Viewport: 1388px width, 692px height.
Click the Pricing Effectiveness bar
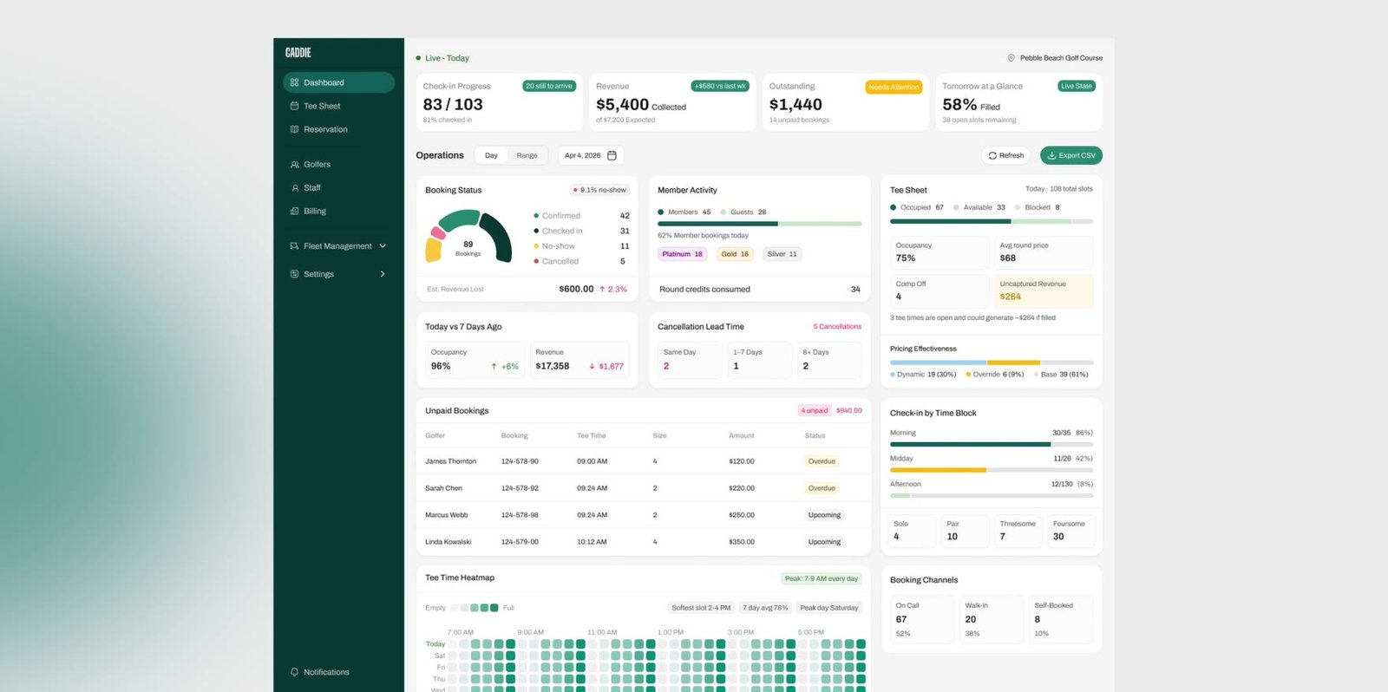click(x=992, y=362)
